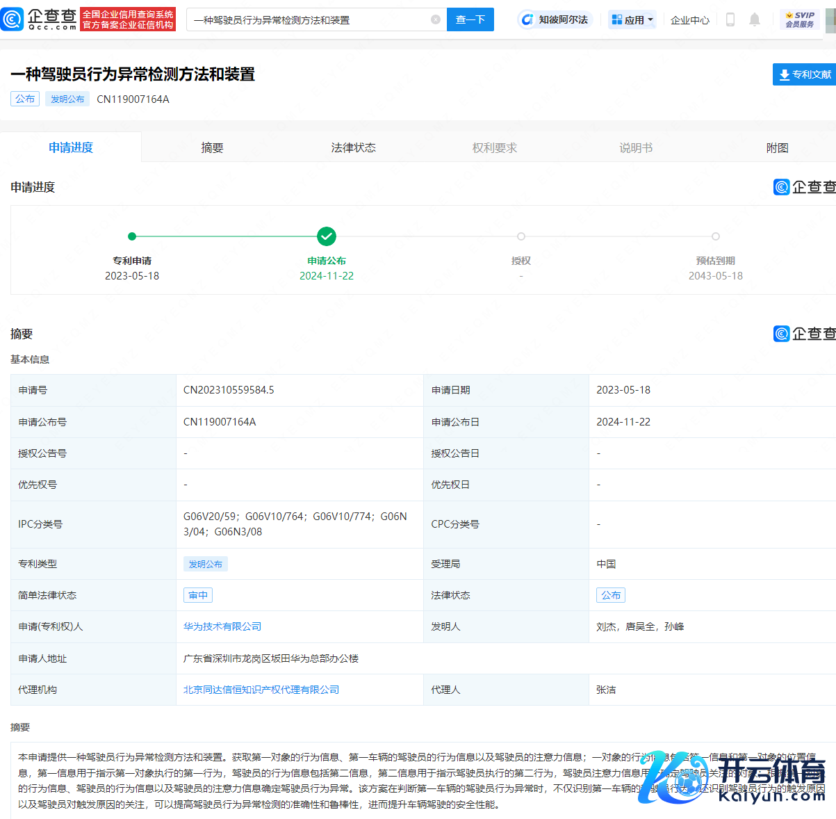Click the Qcc.com logo icon

click(x=13, y=19)
